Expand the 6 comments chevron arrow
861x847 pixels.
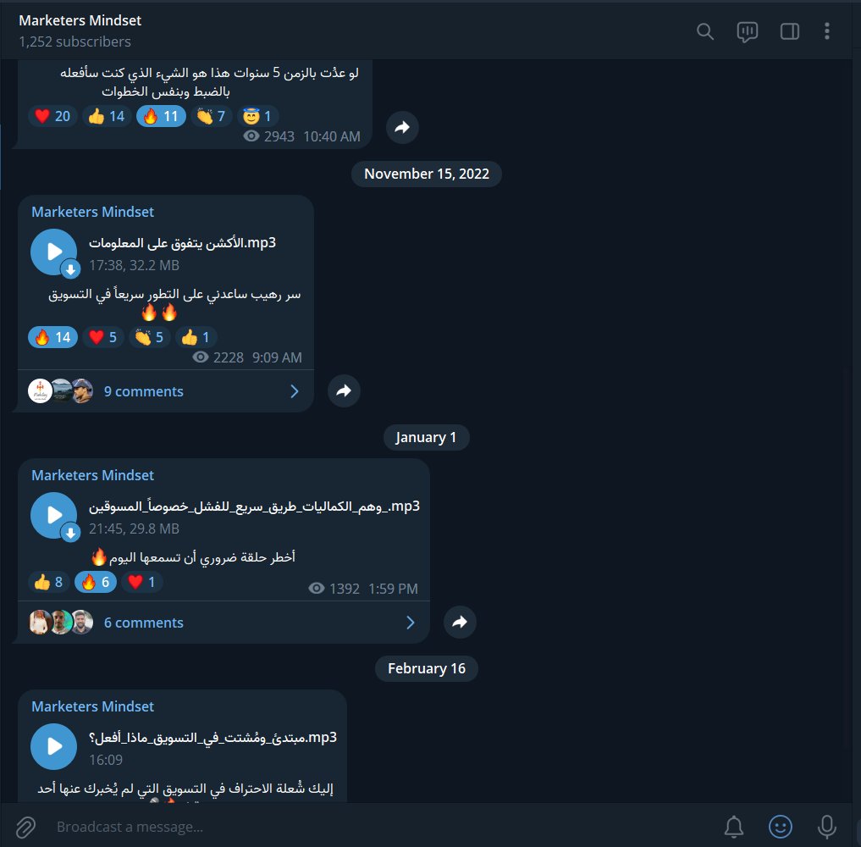coord(411,623)
